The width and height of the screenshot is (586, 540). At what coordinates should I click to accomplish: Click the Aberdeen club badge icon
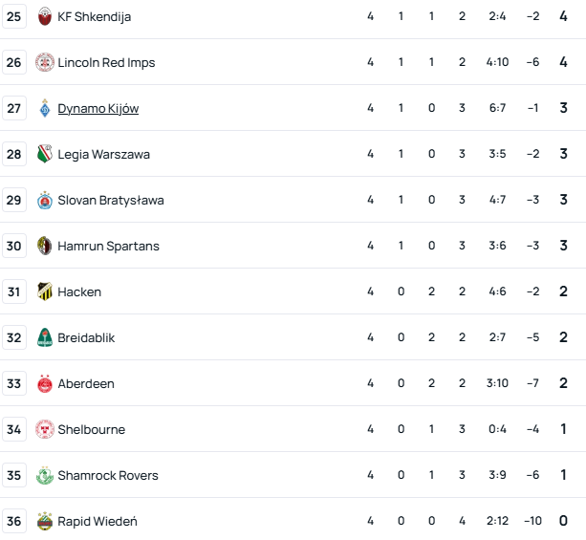tap(45, 383)
